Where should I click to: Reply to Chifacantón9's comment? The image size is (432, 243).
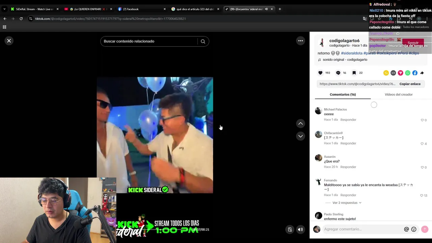(348, 143)
